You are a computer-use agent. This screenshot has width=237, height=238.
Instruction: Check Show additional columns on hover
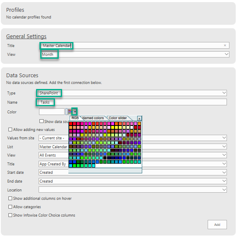(10, 199)
